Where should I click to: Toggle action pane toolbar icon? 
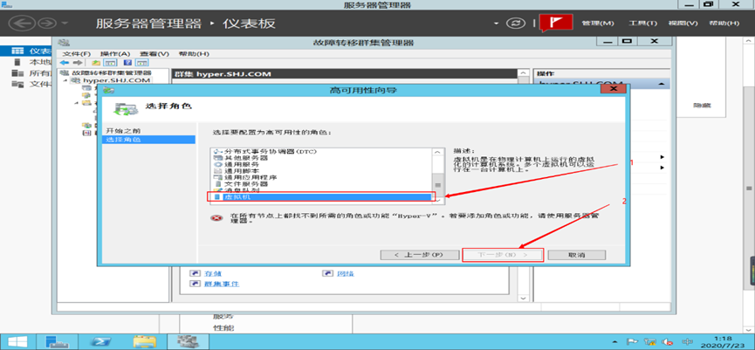(142, 63)
